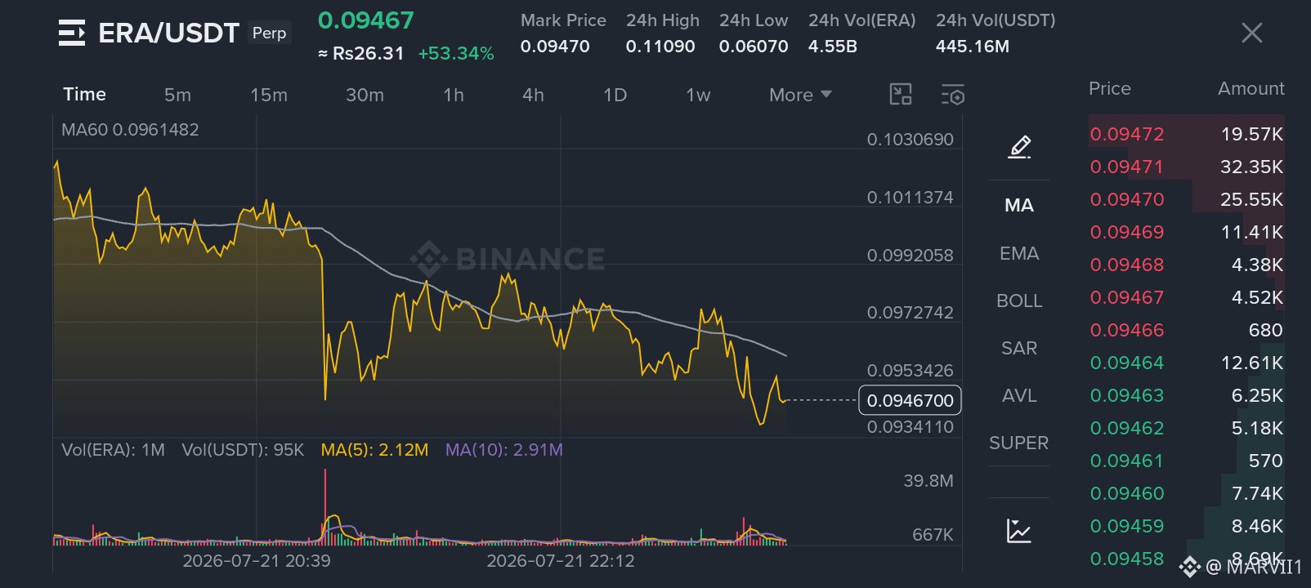1311x588 pixels.
Task: Enable the SAR indicator
Action: point(1019,349)
